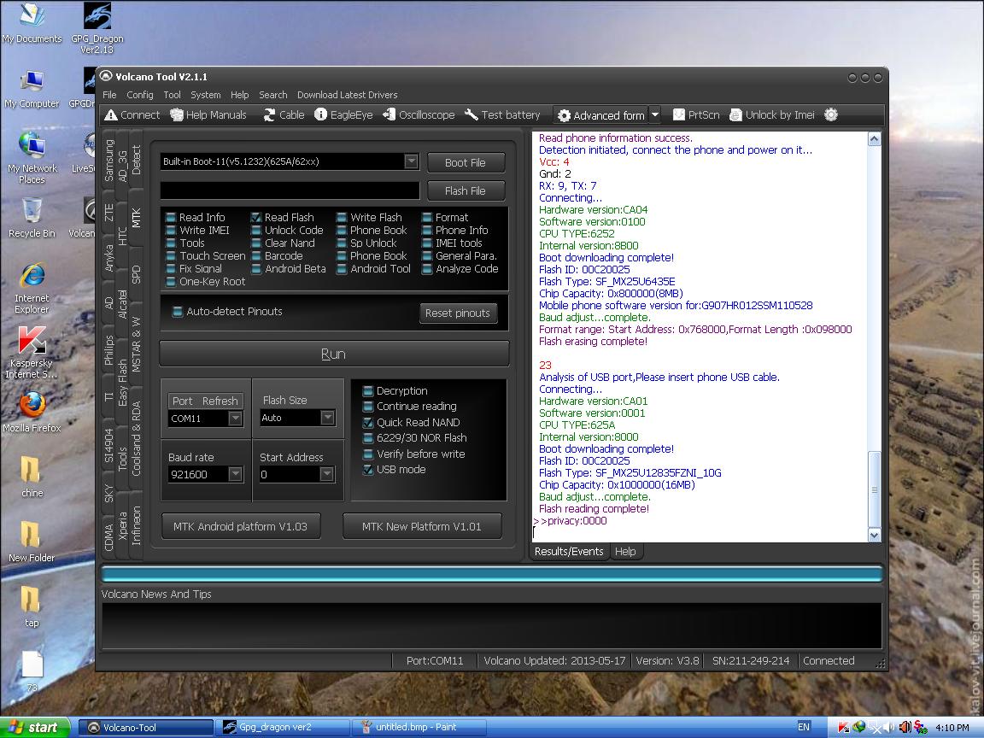This screenshot has width=984, height=738.
Task: Open the Advanced form dropdown arrow
Action: pos(655,114)
